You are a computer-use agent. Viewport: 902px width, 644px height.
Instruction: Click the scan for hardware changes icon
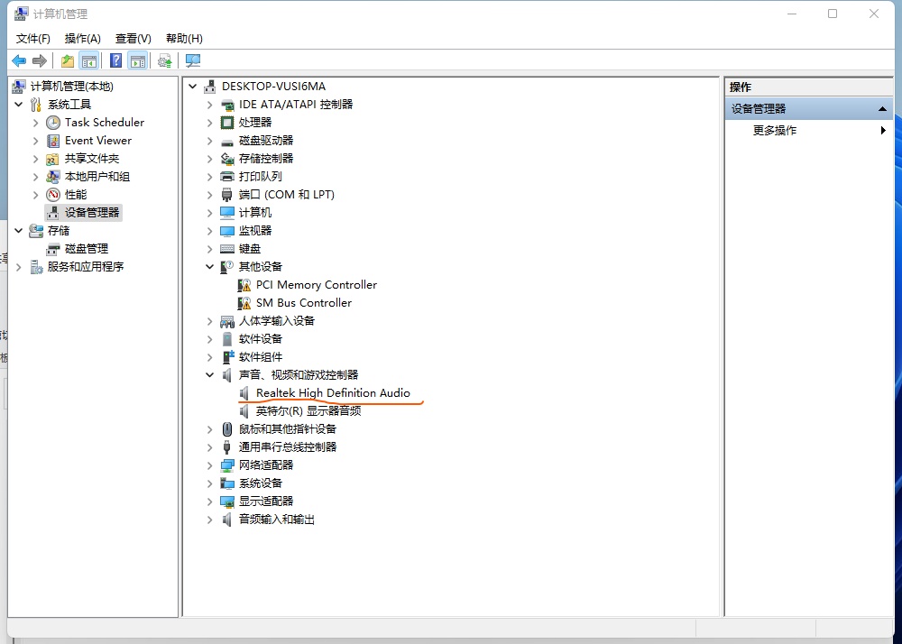coord(193,60)
